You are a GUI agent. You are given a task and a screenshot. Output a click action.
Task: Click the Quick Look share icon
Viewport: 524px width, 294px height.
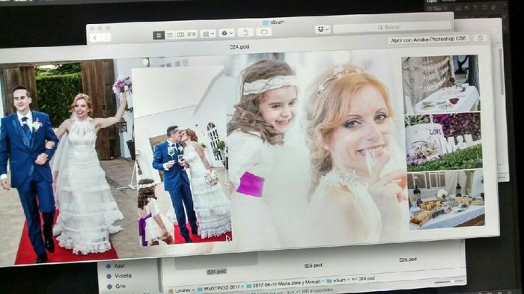[481, 37]
